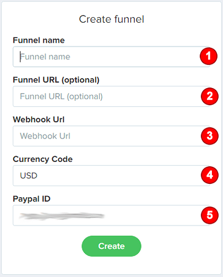Click the red number 1 badge
This screenshot has height=277, width=223.
(x=209, y=56)
